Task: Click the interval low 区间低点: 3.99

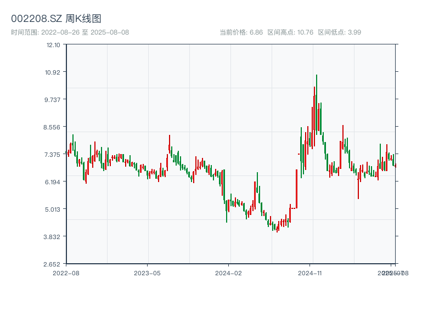Action: (339, 32)
